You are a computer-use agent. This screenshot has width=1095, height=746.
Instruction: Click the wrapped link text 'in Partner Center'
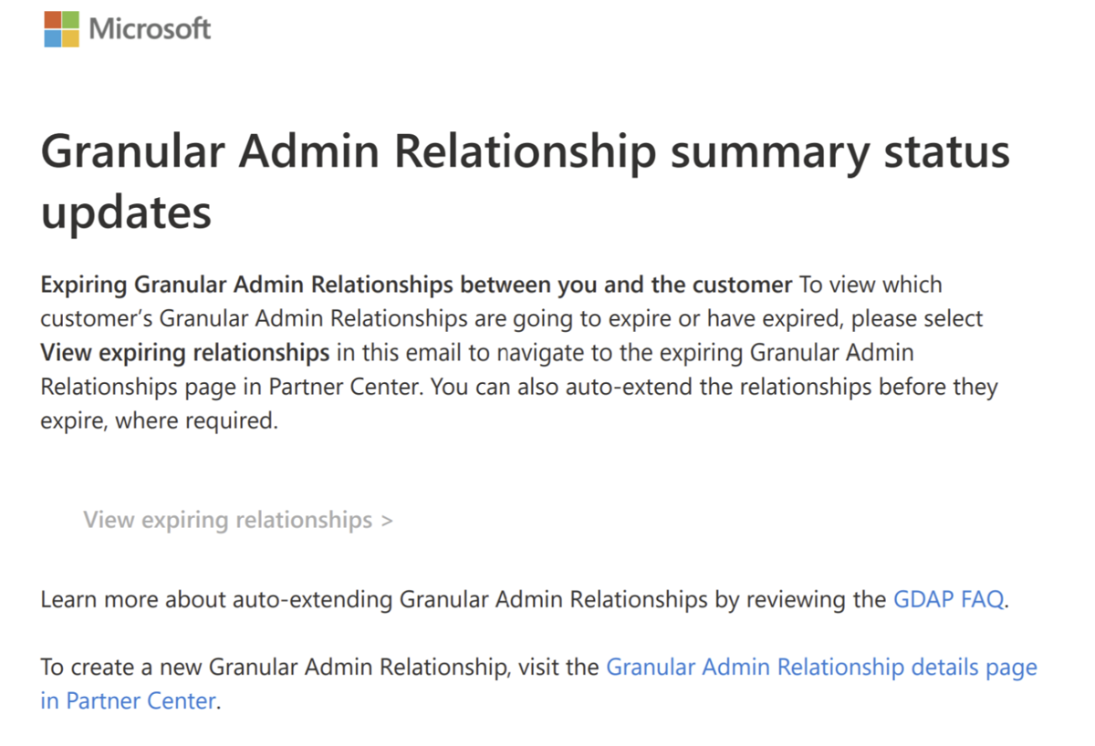(128, 700)
